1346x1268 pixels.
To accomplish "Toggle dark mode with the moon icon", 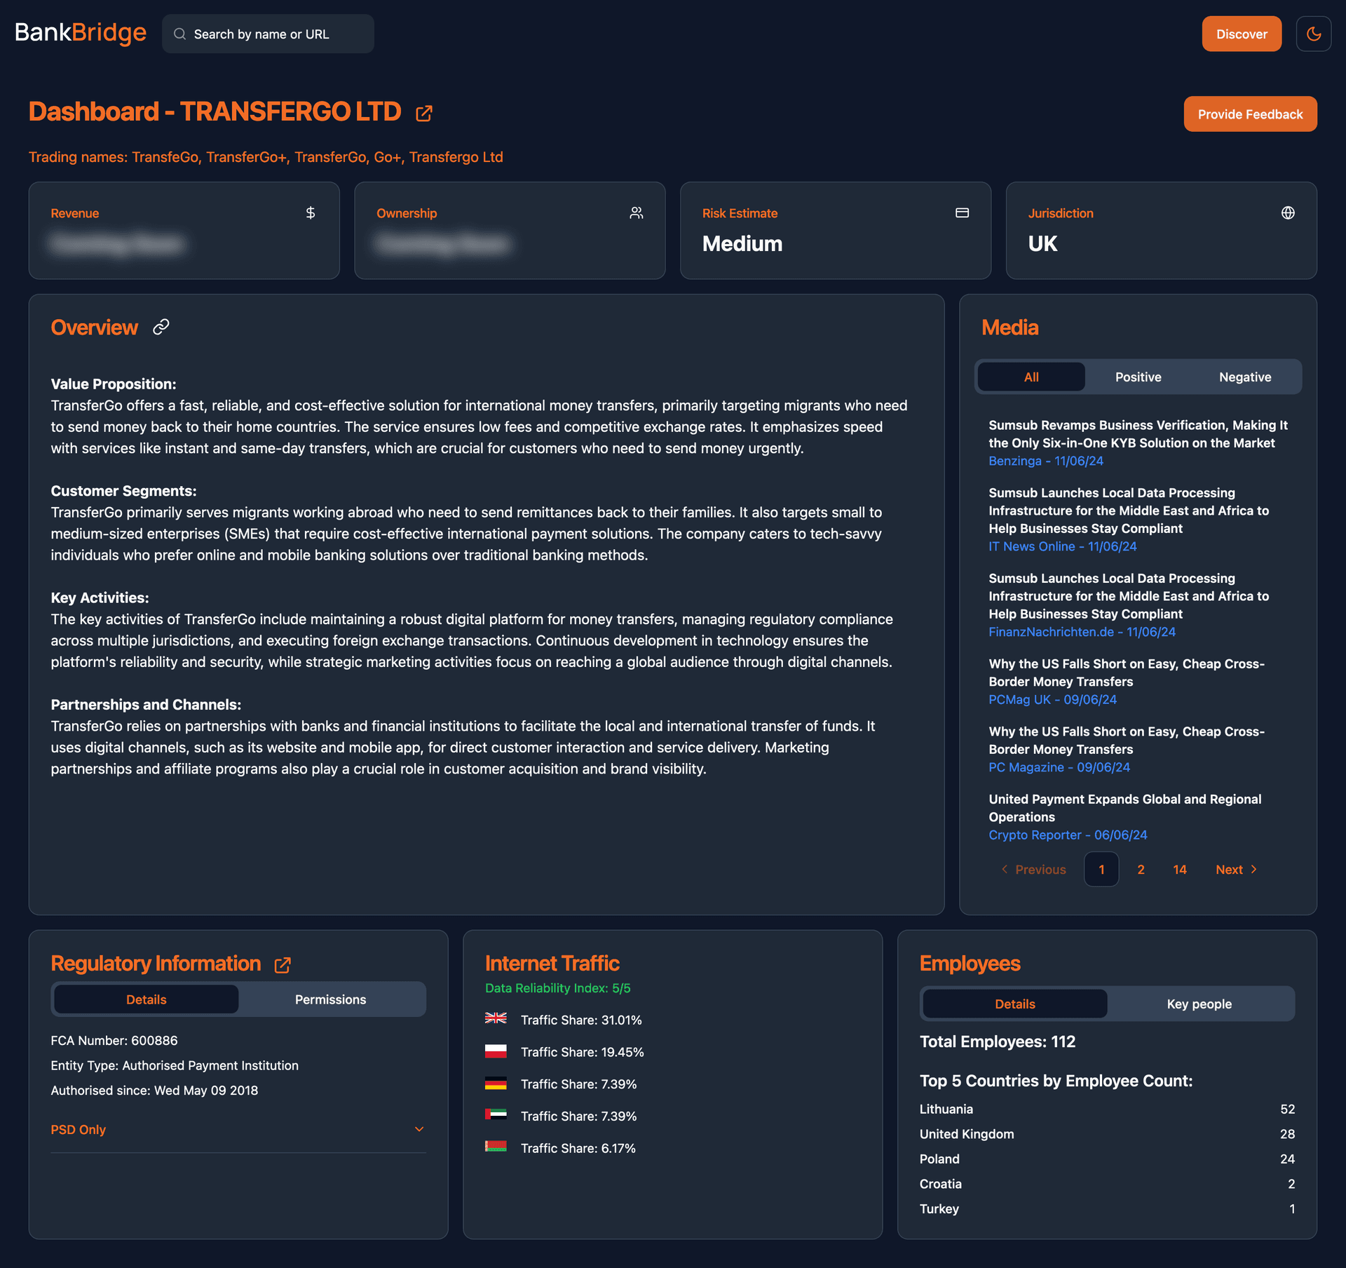I will (1313, 34).
